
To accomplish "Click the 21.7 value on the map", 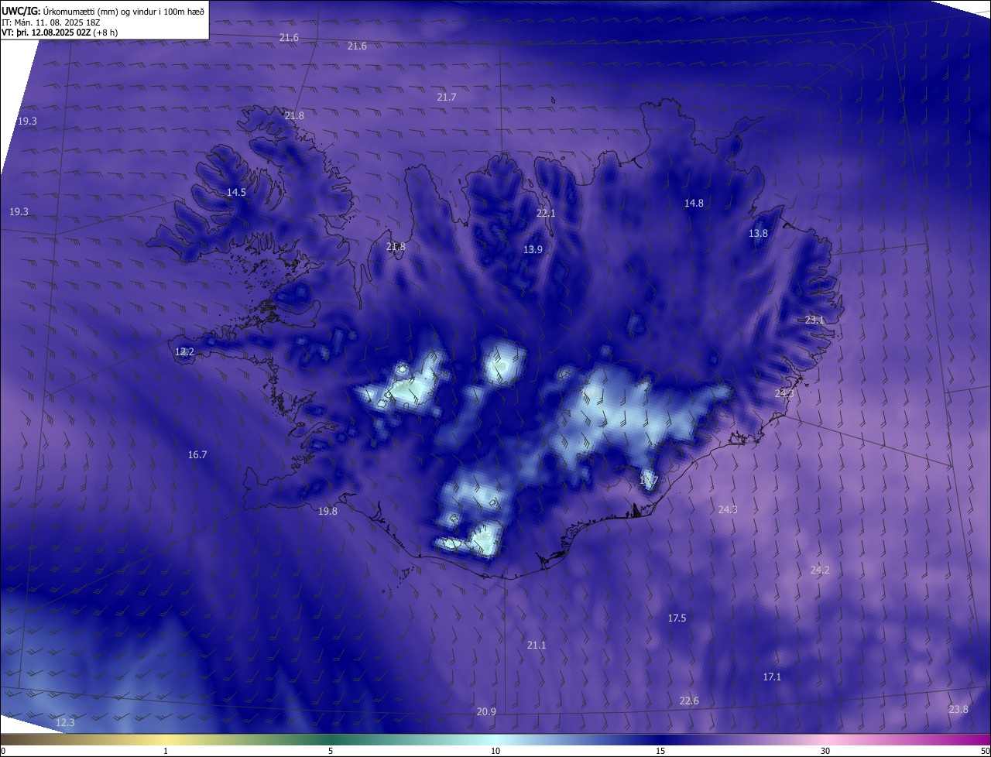I will [447, 98].
